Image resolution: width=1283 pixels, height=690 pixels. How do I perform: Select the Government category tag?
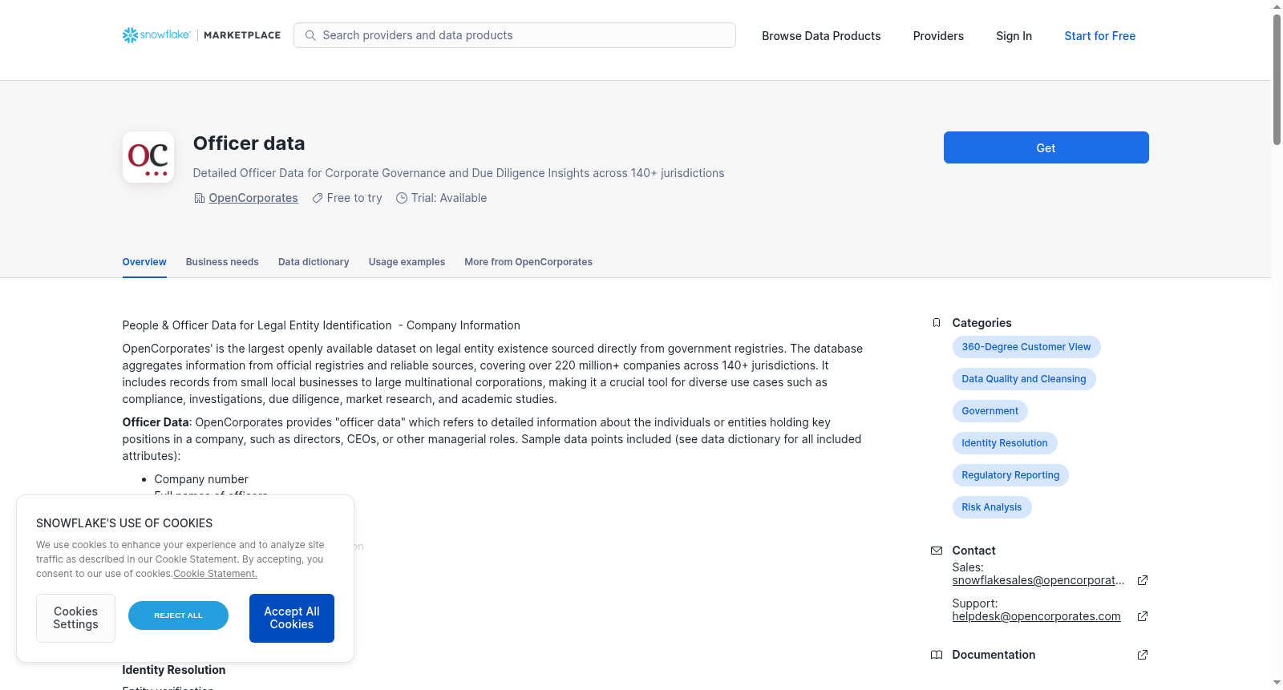point(990,411)
